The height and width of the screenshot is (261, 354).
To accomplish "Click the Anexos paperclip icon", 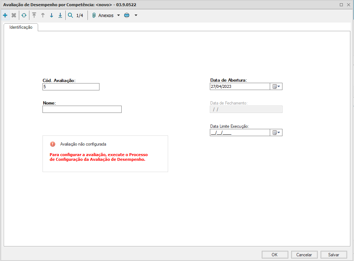I will (94, 16).
